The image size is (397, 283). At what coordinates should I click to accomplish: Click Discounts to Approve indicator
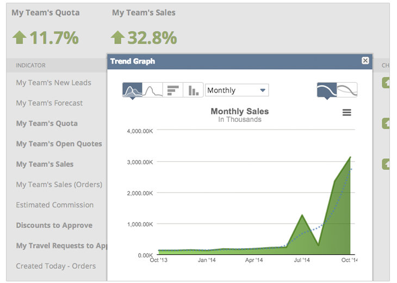click(54, 225)
